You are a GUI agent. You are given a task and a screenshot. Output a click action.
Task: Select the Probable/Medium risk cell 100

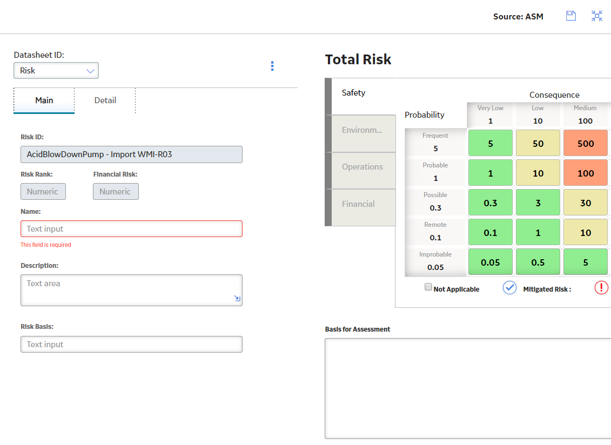point(585,173)
